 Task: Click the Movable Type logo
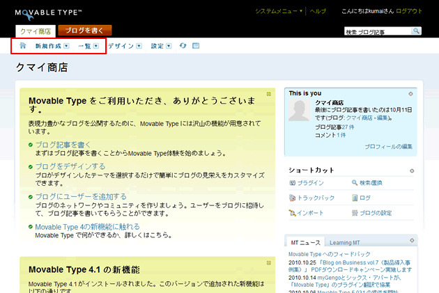click(49, 14)
